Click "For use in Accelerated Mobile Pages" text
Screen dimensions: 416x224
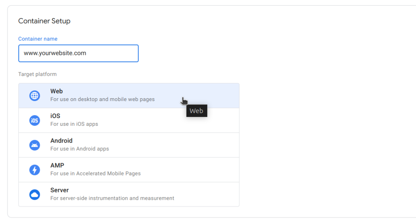pos(95,173)
